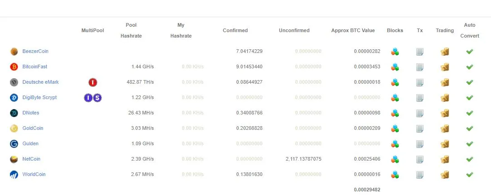The image size is (491, 195).
Task: Open the Gulden link
Action: pyautogui.click(x=30, y=143)
